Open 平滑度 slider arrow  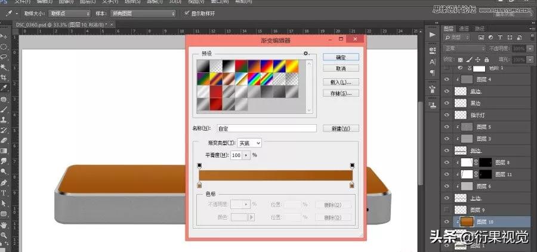246,155
